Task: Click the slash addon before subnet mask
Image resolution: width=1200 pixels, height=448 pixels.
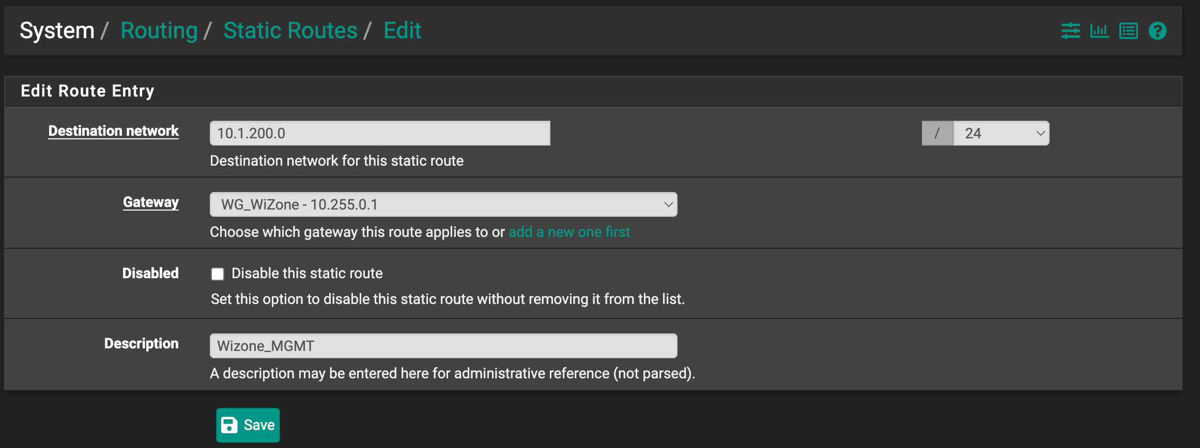Action: click(x=937, y=133)
